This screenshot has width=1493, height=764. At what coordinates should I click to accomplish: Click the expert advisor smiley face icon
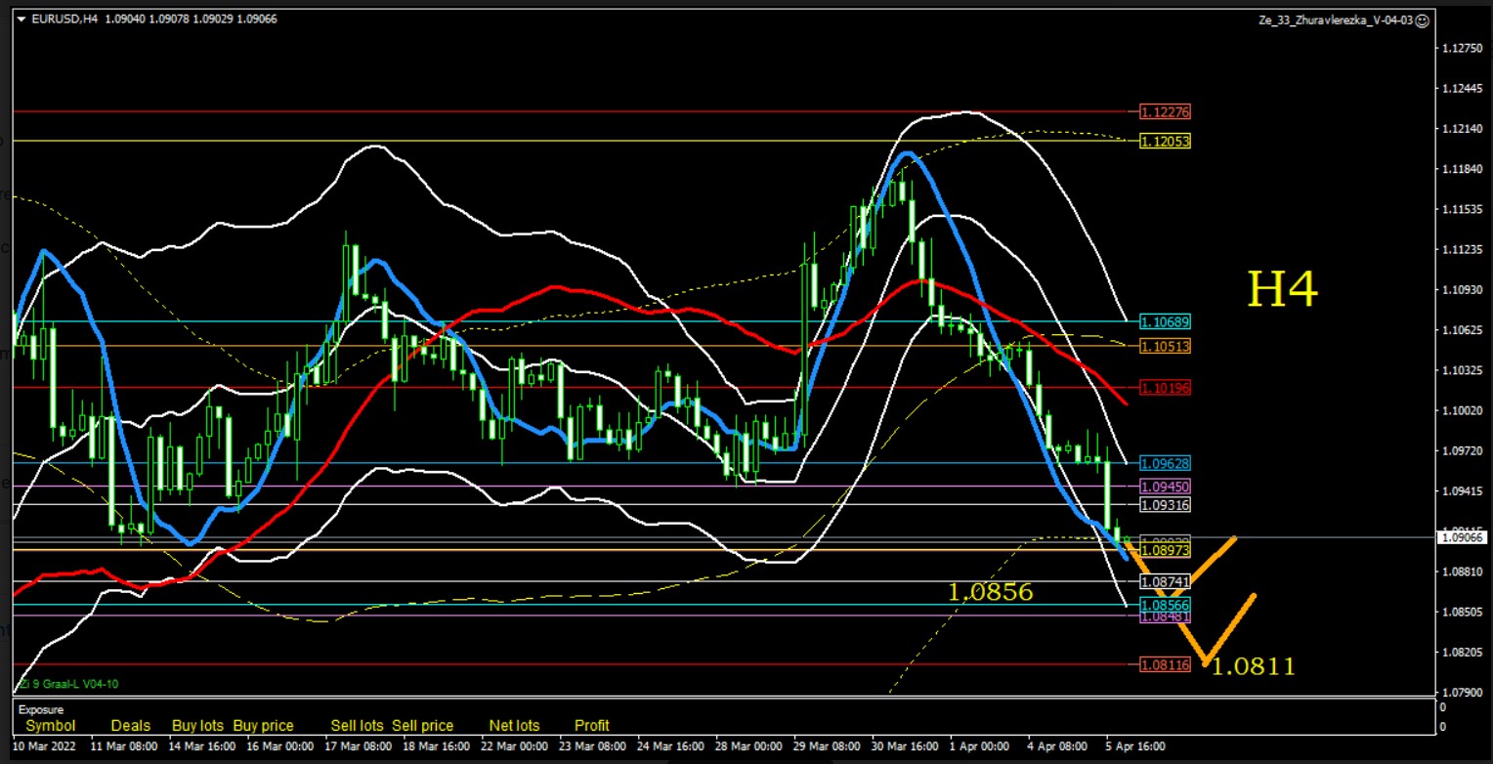coord(1423,20)
